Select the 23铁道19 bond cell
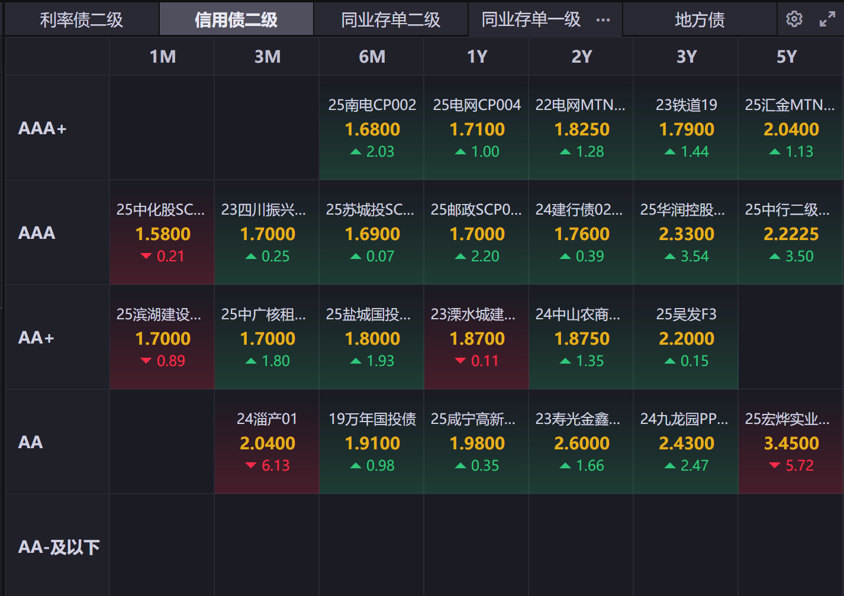The height and width of the screenshot is (596, 844). (686, 128)
